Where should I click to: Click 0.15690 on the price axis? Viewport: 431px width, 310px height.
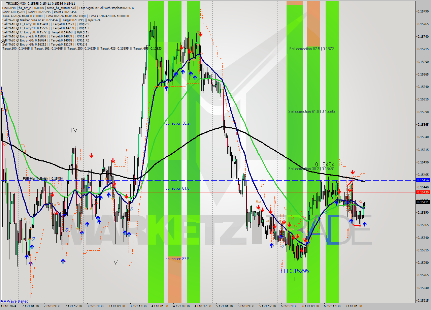click(423, 62)
